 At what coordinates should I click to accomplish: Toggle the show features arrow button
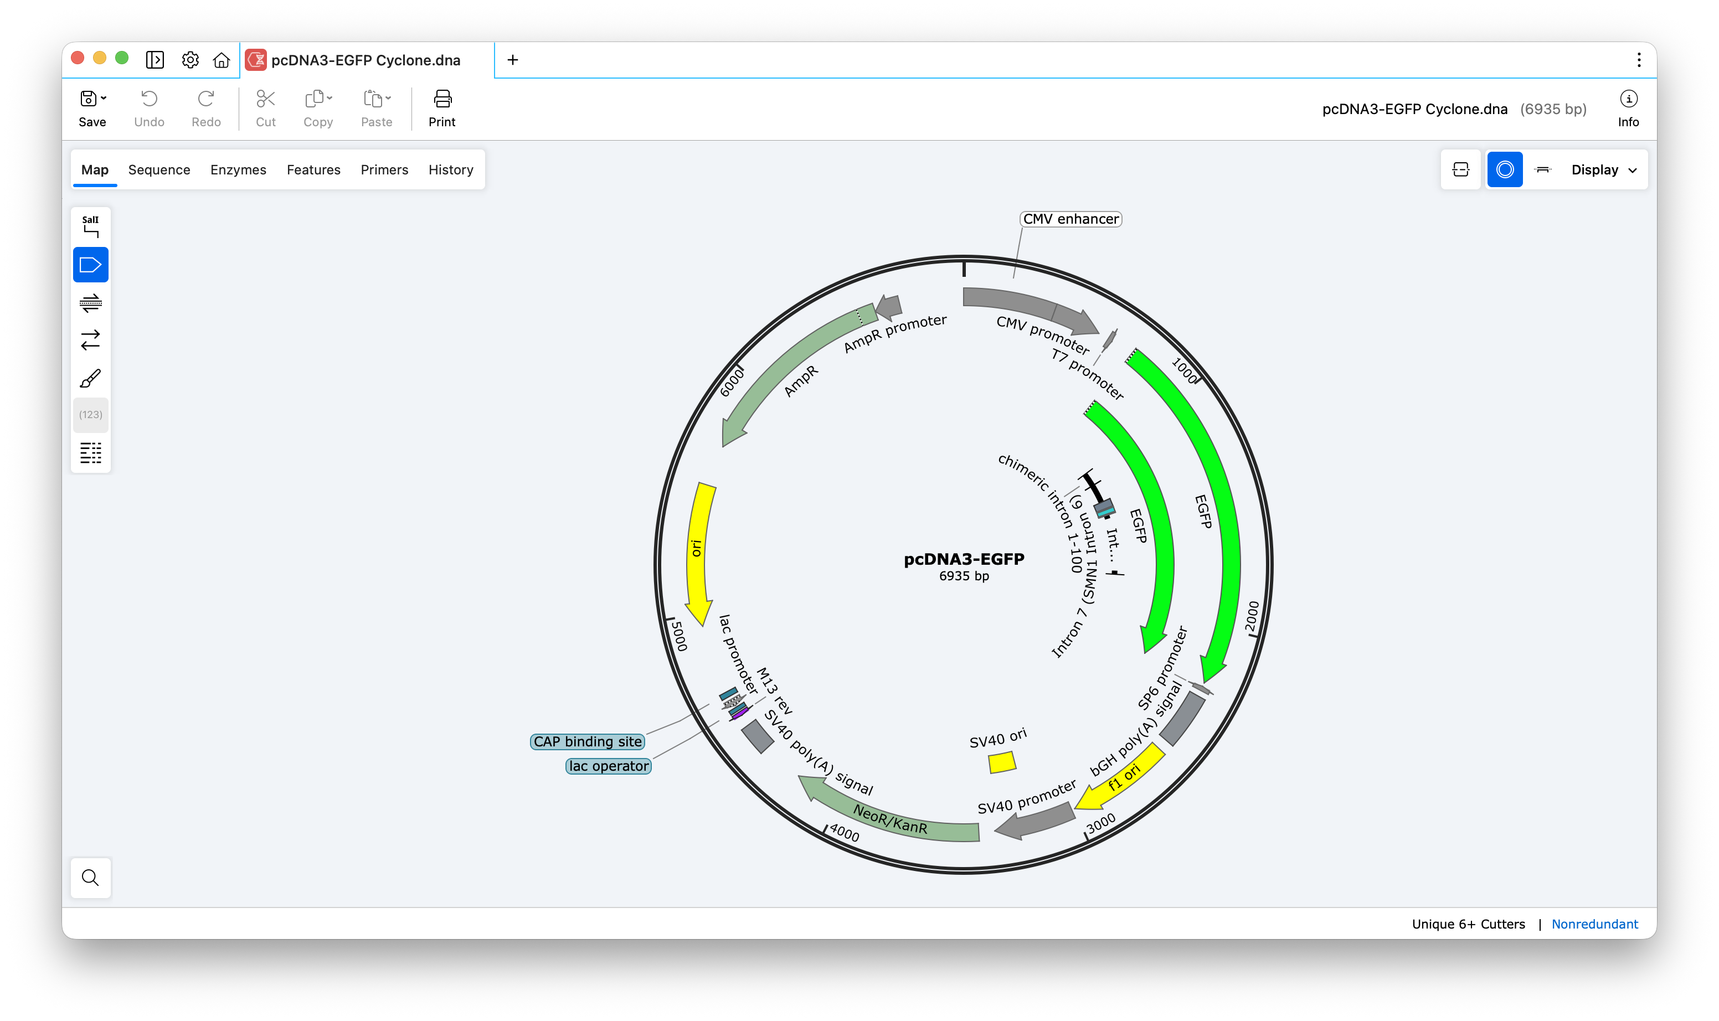[90, 265]
